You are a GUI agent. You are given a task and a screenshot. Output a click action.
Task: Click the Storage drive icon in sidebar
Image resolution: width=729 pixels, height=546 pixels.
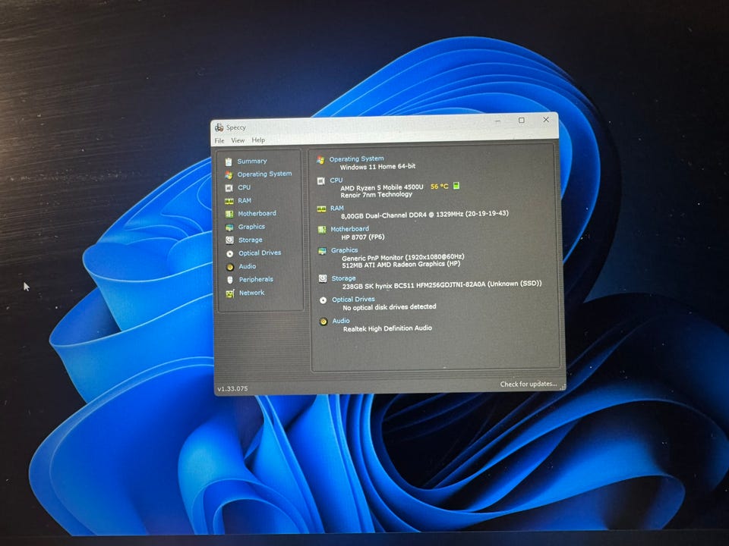[229, 240]
